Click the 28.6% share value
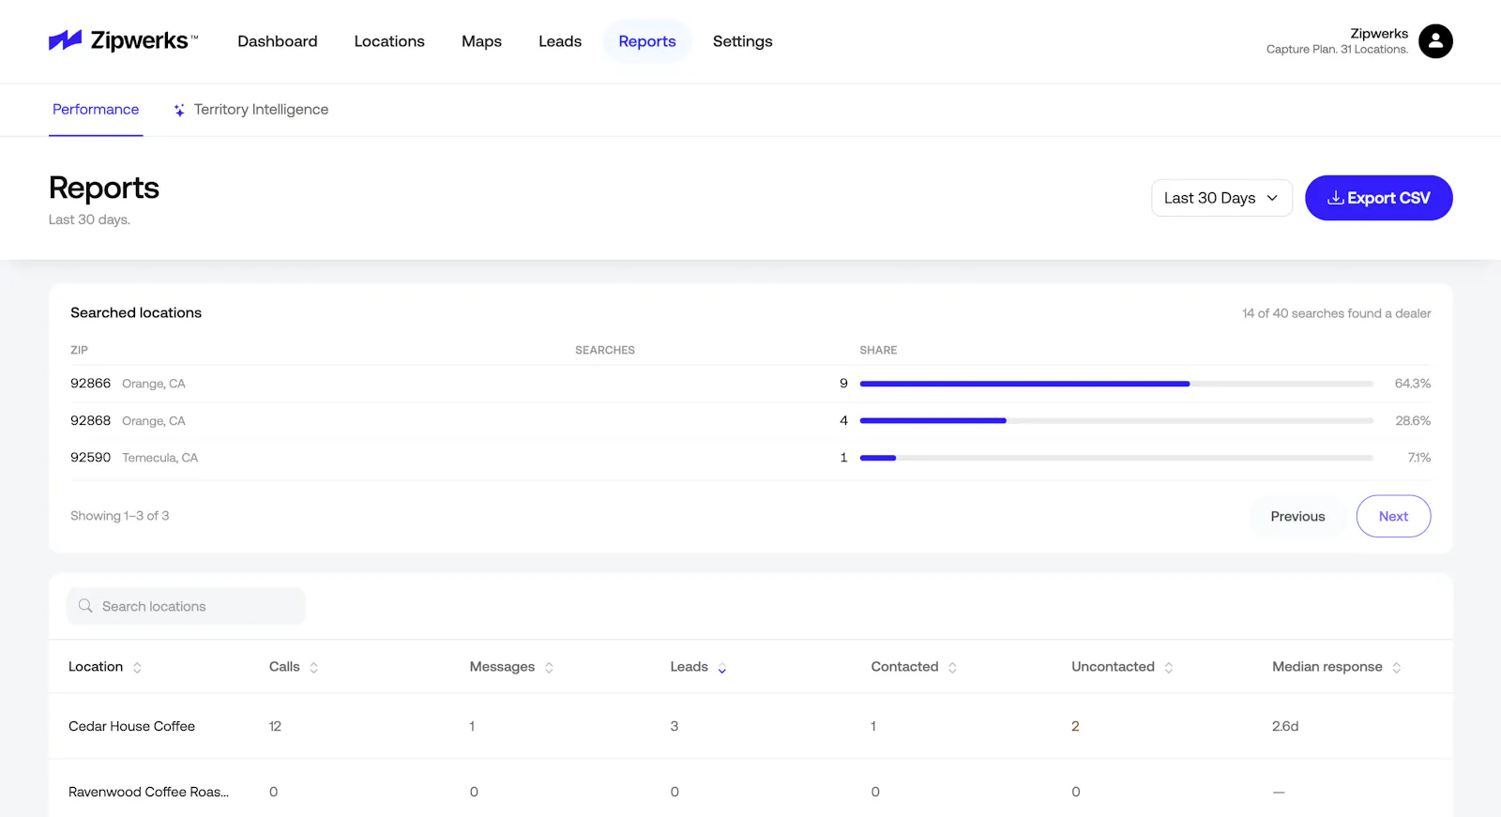Screen dimensions: 1501x817 tap(1413, 421)
